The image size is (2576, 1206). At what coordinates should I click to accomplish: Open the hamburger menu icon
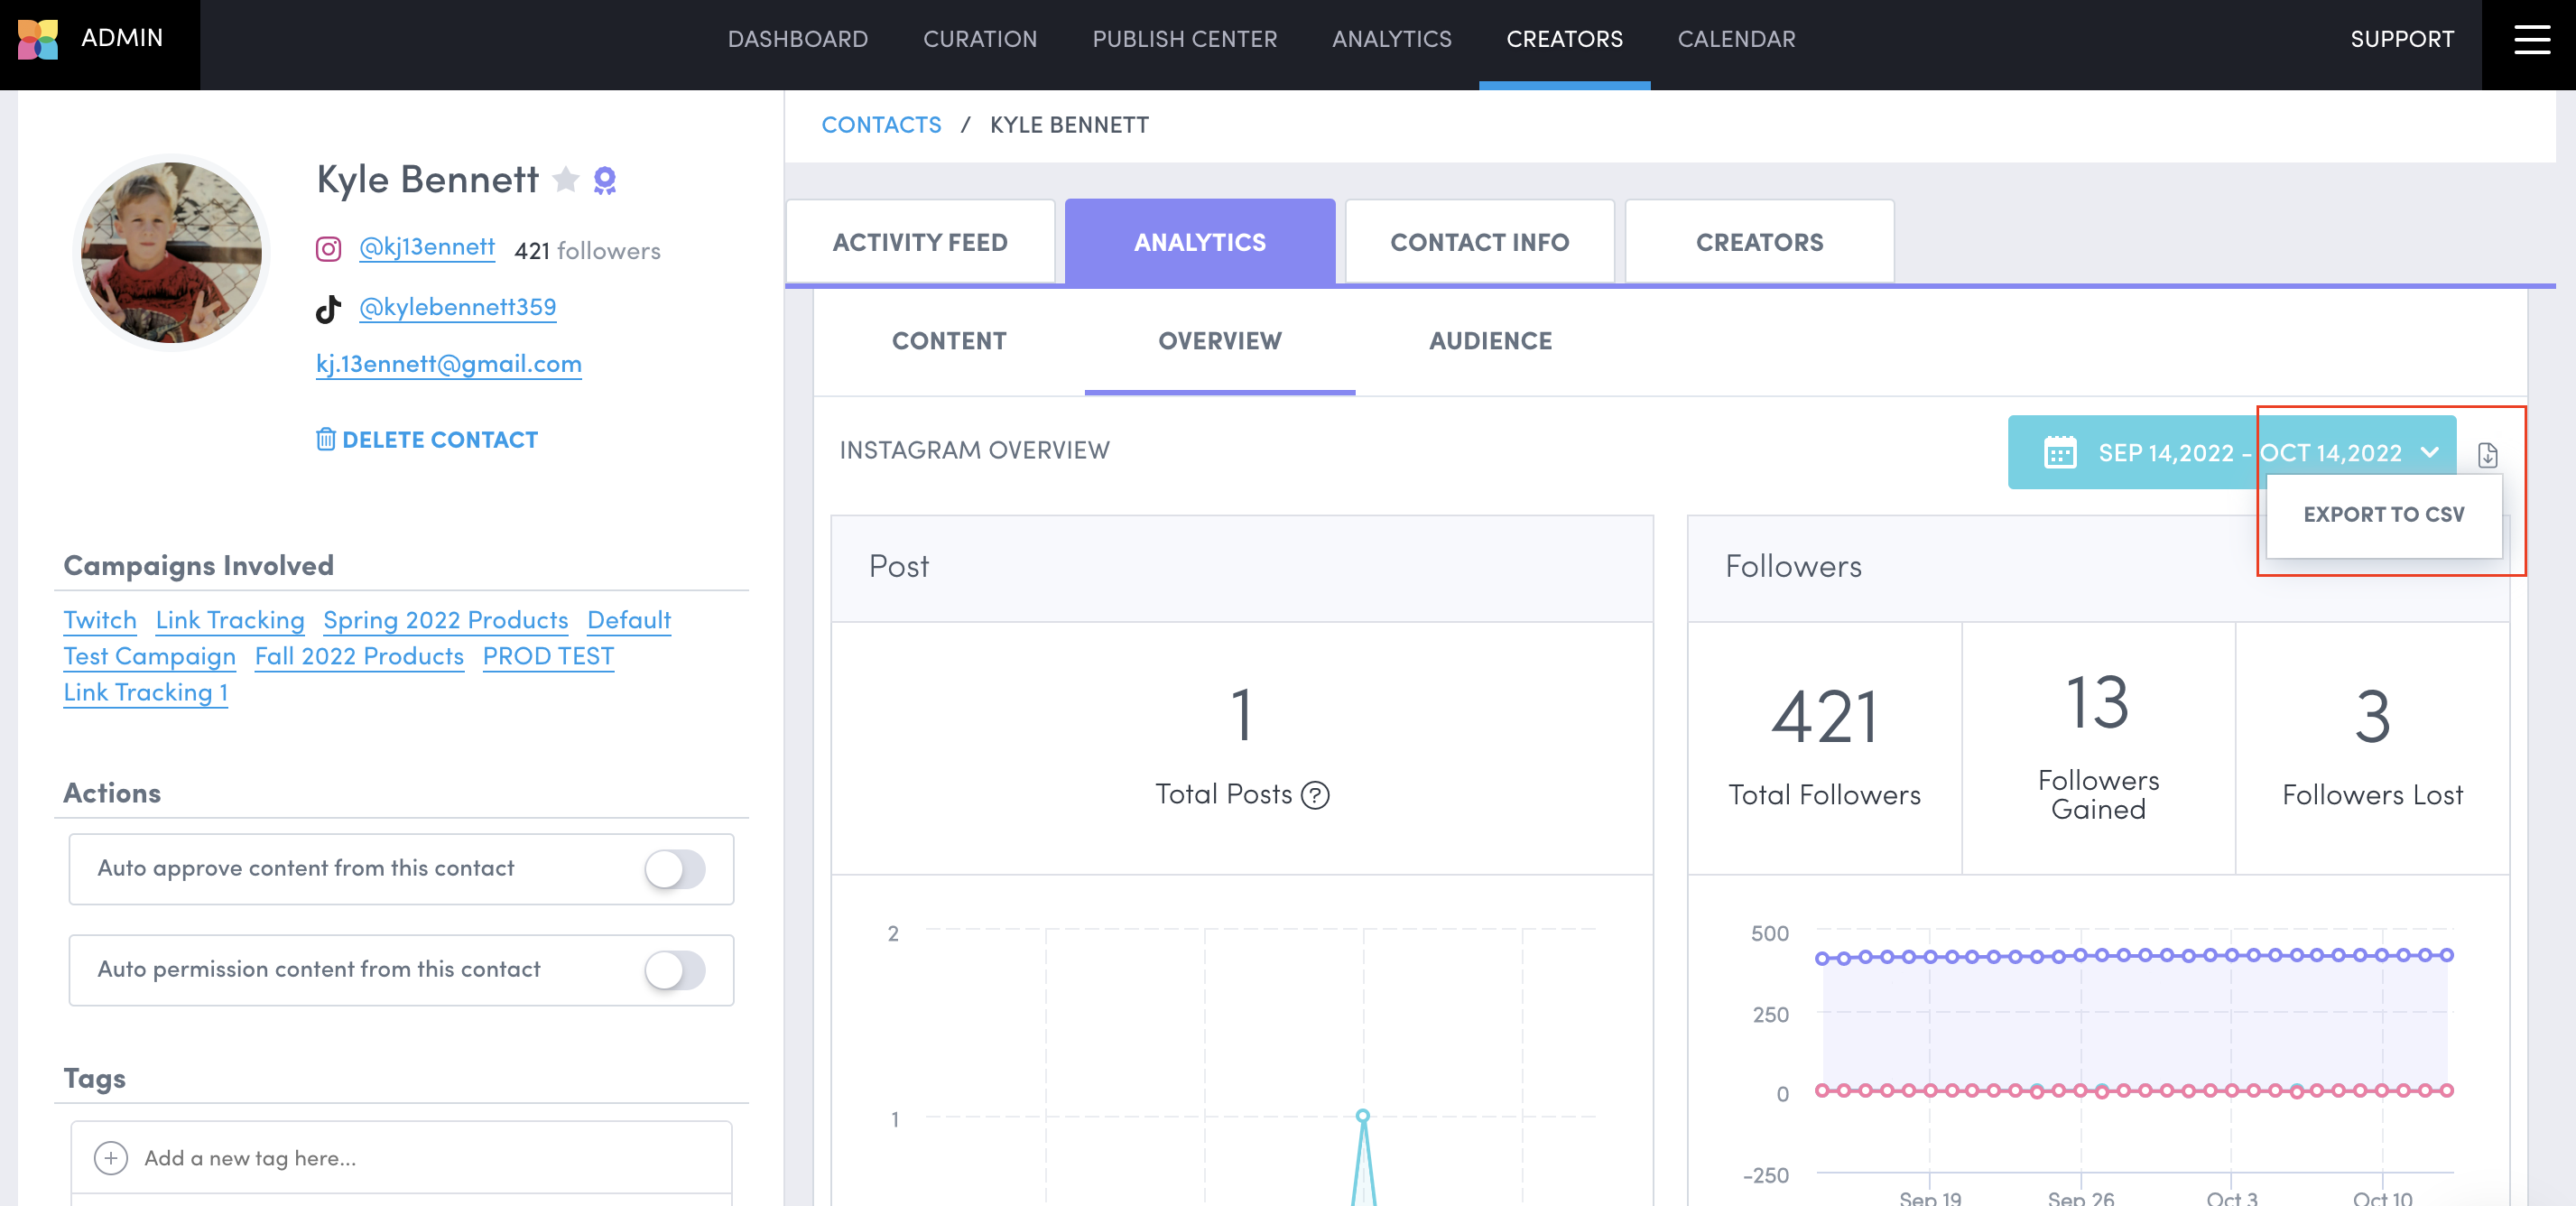(x=2532, y=40)
